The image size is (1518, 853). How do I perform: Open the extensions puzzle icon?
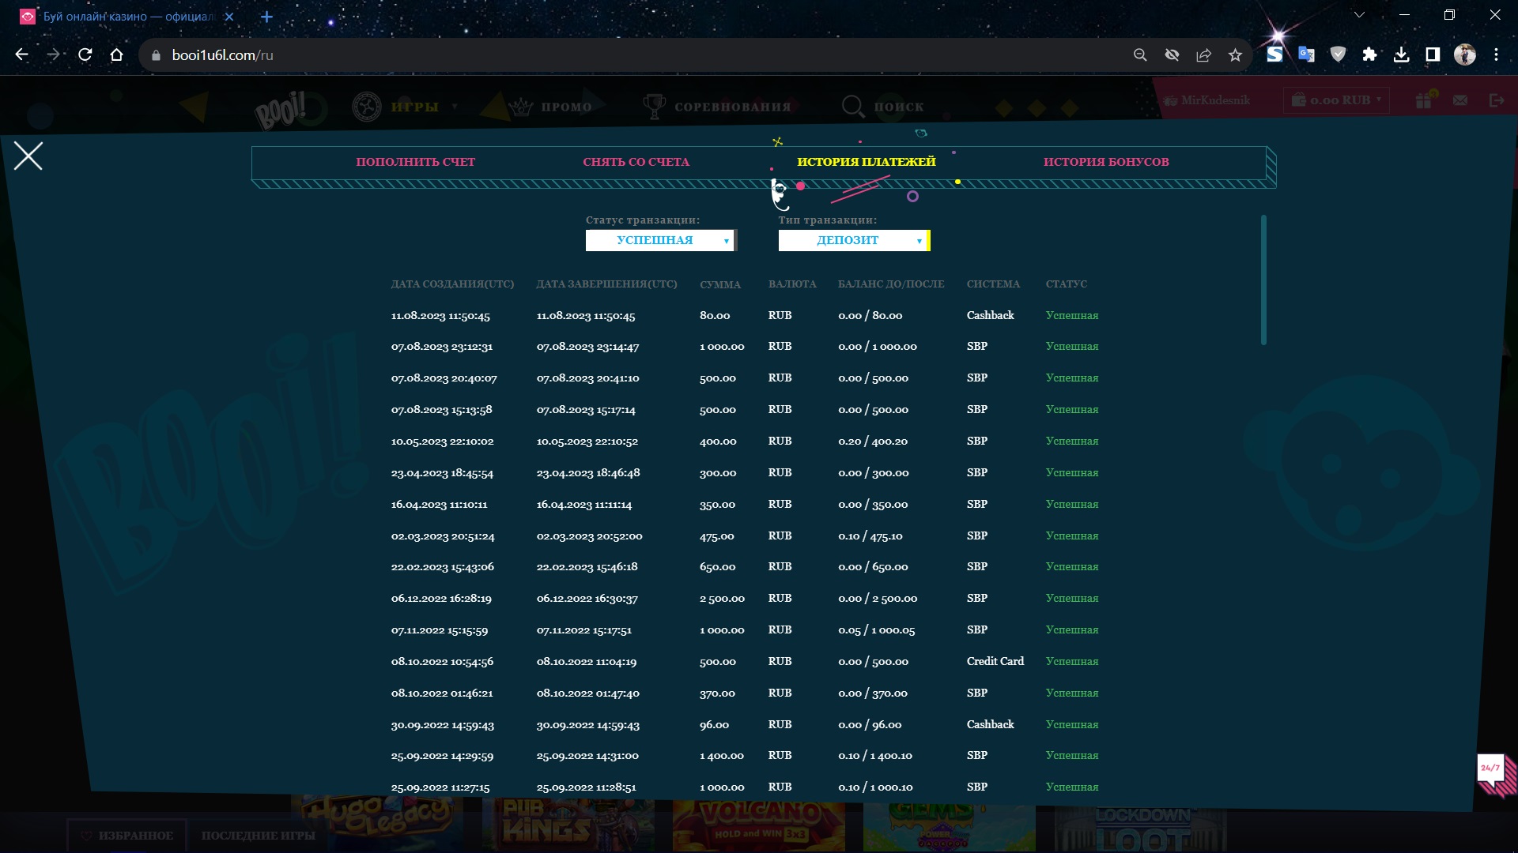[1369, 55]
